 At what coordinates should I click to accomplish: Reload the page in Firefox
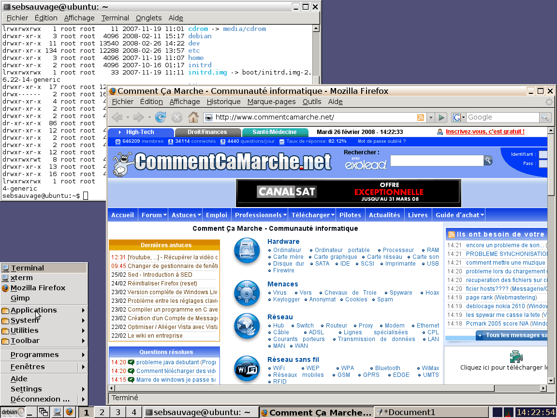161,117
